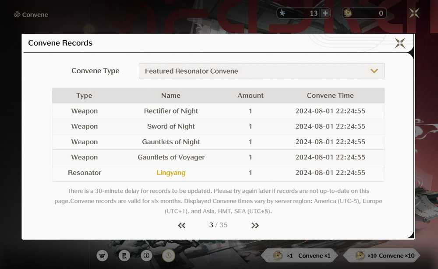Click the Name column header

(171, 96)
